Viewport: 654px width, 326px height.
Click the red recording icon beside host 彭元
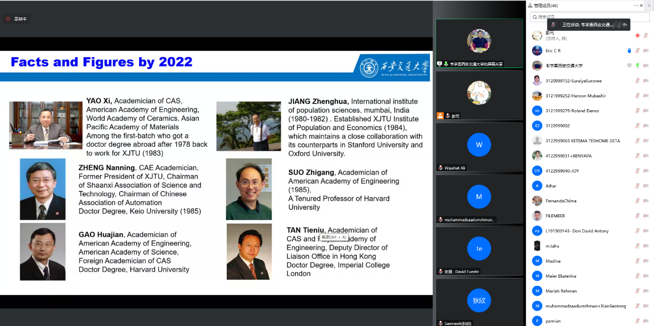coord(638,36)
